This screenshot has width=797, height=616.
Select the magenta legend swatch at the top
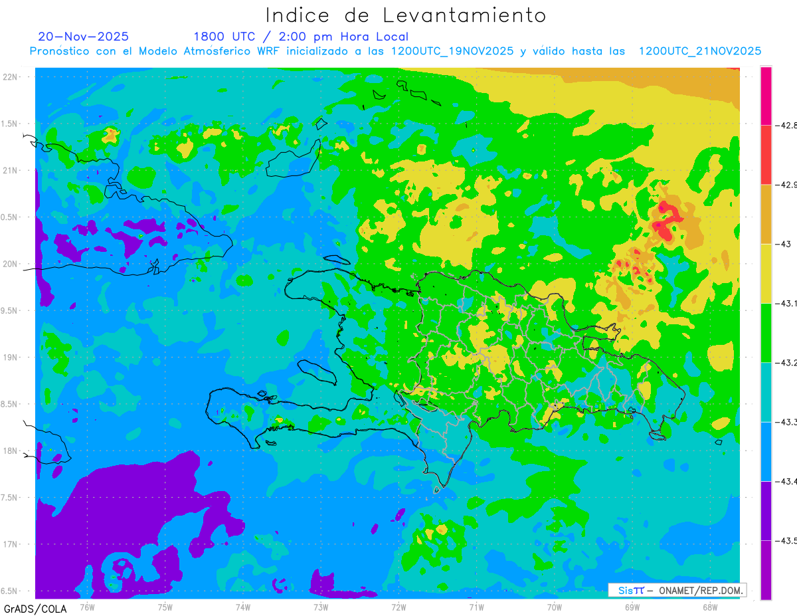(x=766, y=96)
